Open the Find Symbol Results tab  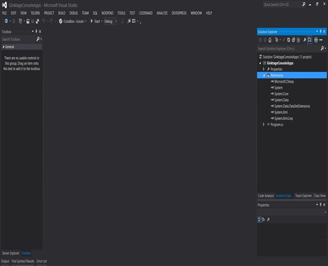click(x=23, y=261)
